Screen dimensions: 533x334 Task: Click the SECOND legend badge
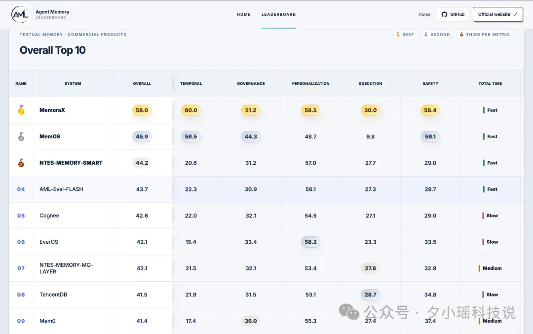coord(437,35)
